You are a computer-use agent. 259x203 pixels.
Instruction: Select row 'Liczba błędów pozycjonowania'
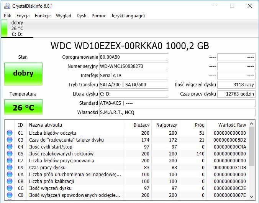pyautogui.click(x=126, y=160)
